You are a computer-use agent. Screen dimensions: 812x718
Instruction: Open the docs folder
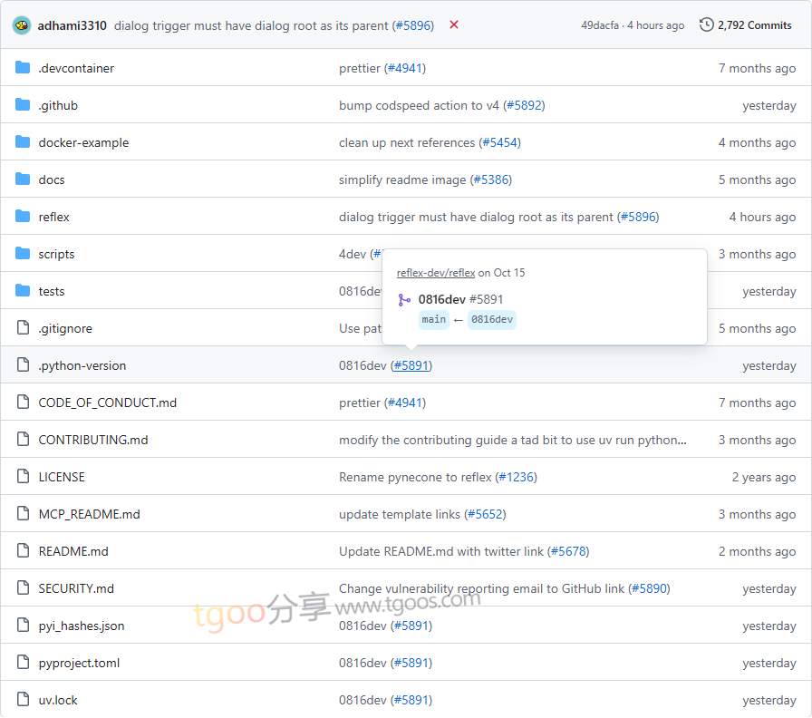tap(52, 179)
